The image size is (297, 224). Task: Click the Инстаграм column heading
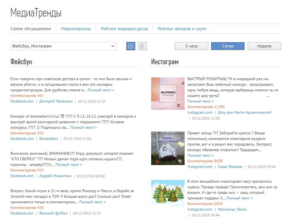coord(165,62)
